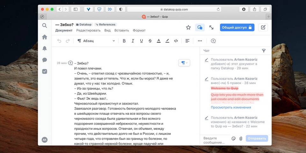The height and width of the screenshot is (153, 306).
Task: Open the Формат menu
Action: (x=139, y=31)
